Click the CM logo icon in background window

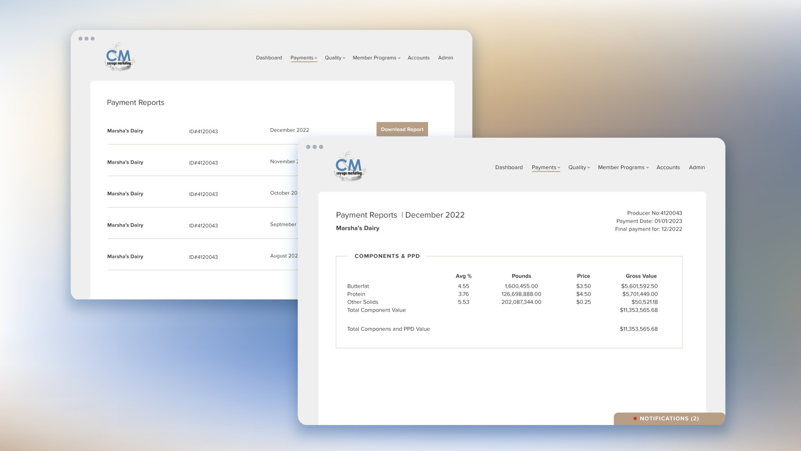click(x=119, y=57)
